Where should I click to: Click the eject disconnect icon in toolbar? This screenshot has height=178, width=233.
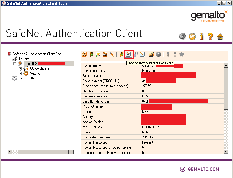(x=159, y=54)
